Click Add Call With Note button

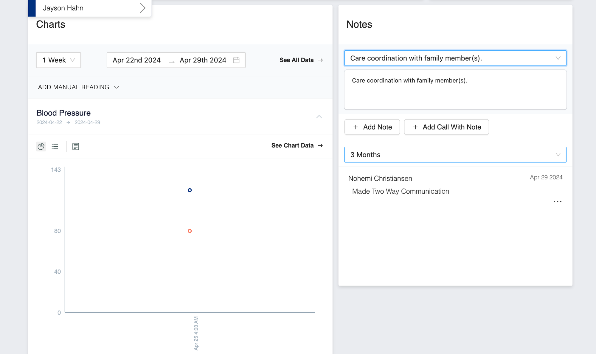[446, 127]
